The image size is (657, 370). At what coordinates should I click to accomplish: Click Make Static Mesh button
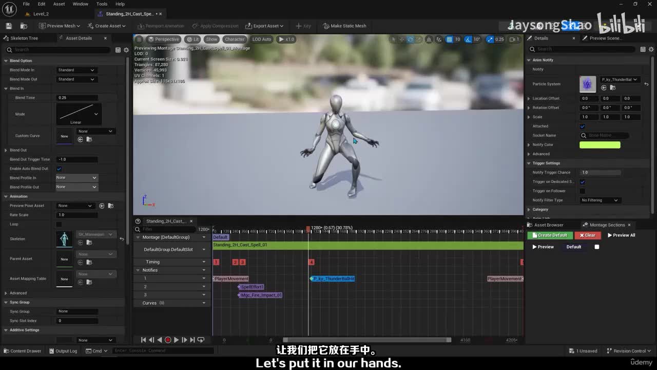point(345,26)
